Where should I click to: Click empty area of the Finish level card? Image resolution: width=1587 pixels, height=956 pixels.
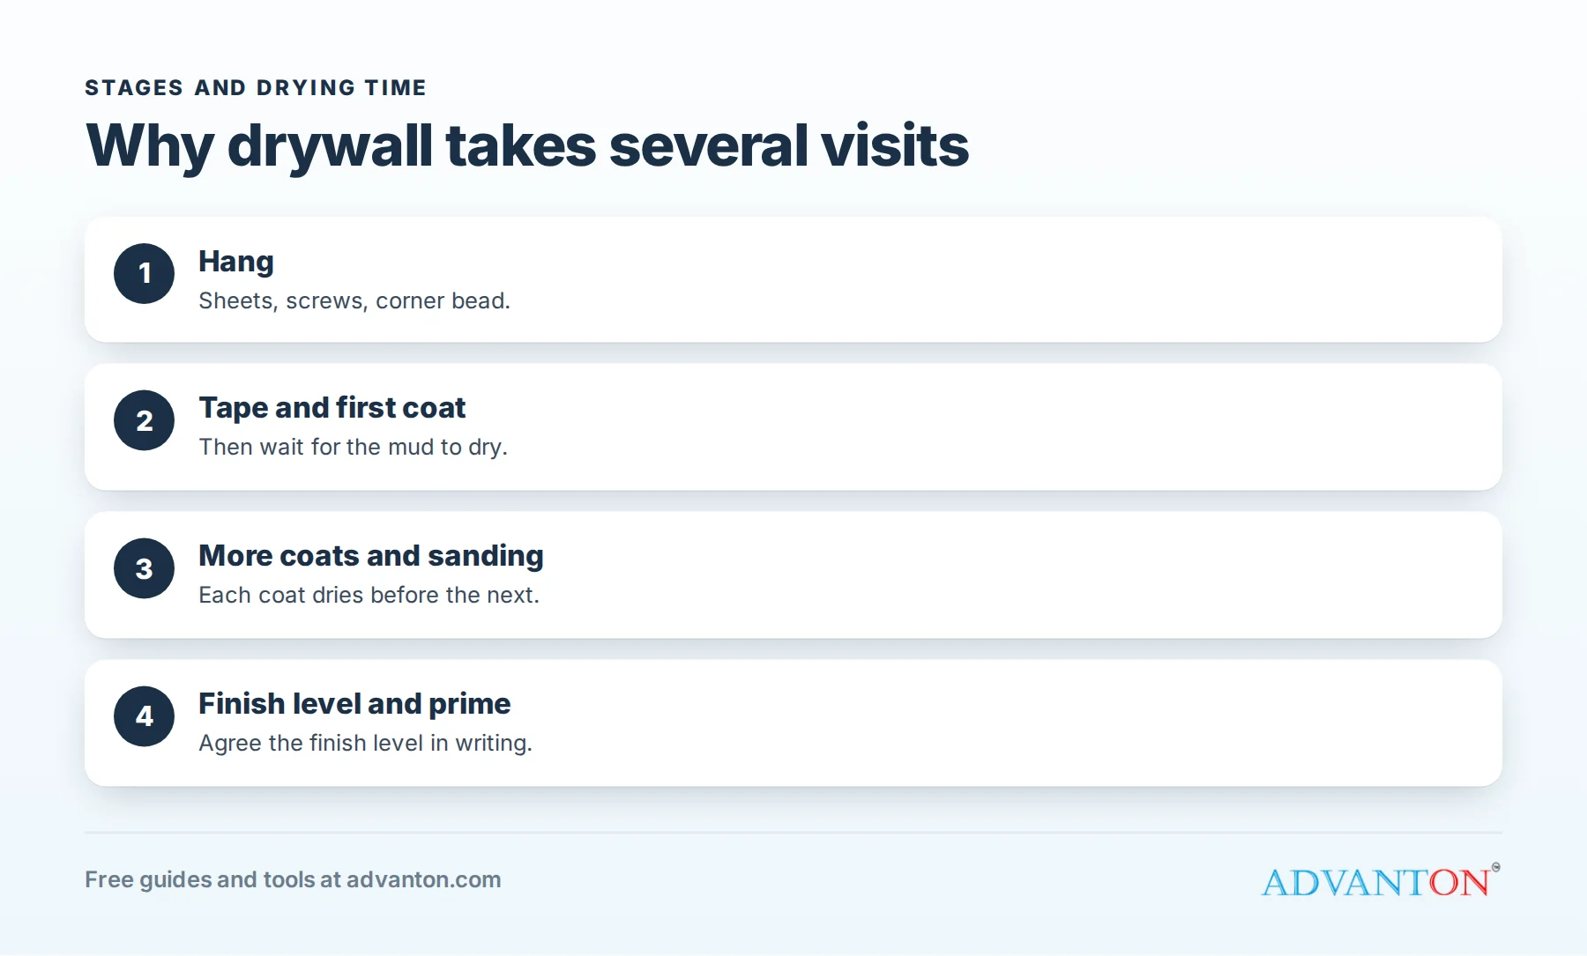click(970, 723)
